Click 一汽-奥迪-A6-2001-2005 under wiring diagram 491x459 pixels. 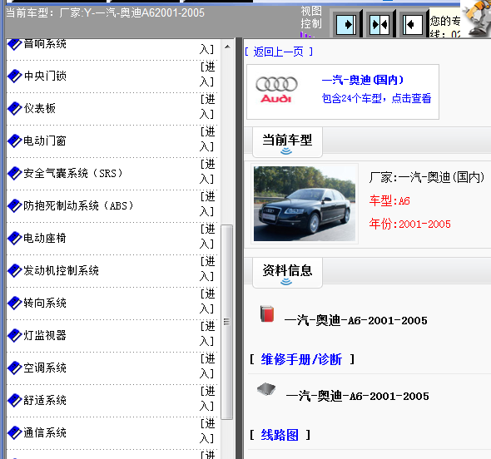pos(357,397)
